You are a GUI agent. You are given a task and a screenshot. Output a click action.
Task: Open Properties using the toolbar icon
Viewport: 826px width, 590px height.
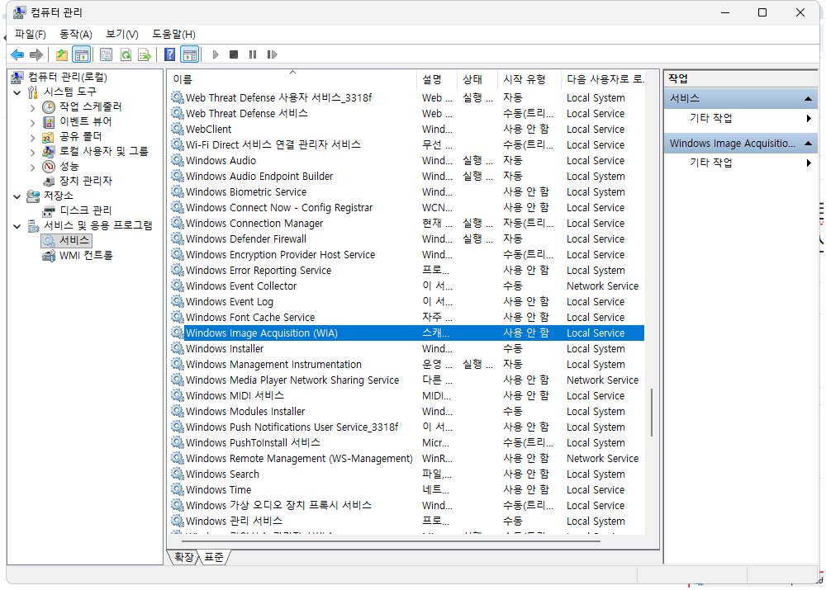coord(107,54)
